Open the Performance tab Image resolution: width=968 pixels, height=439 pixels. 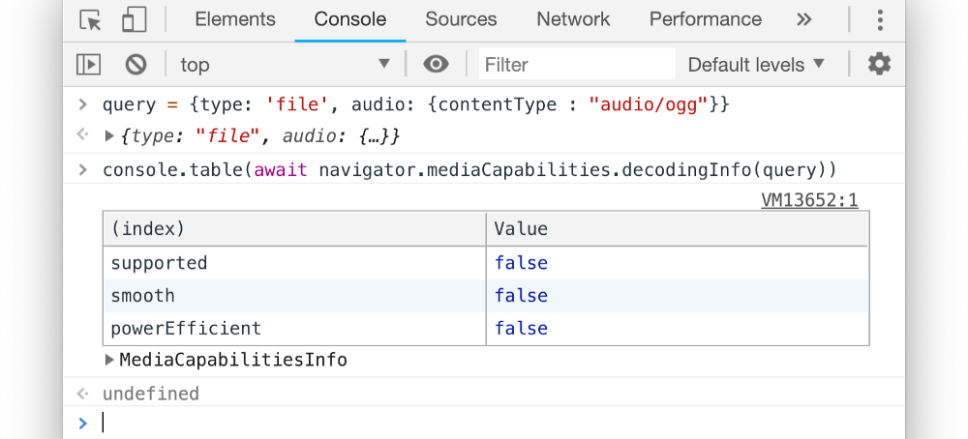click(x=705, y=20)
